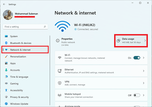Image resolution: width=152 pixels, height=107 pixels.
Task: Click the Personalization paintbrush icon
Action: [6, 57]
